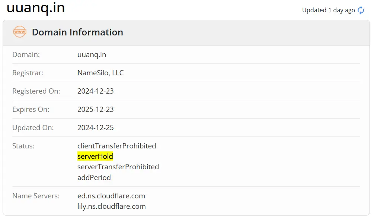Click the registrar name NameSilo, LLC
Image resolution: width=374 pixels, height=217 pixels.
tap(100, 73)
